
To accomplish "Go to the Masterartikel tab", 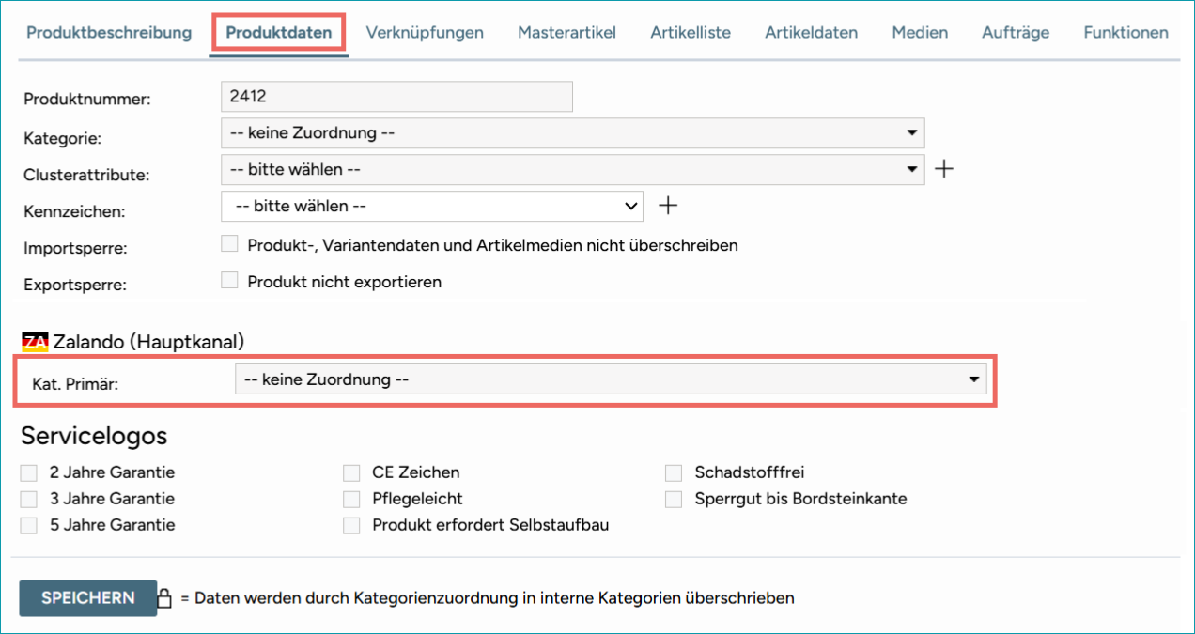I will tap(566, 32).
